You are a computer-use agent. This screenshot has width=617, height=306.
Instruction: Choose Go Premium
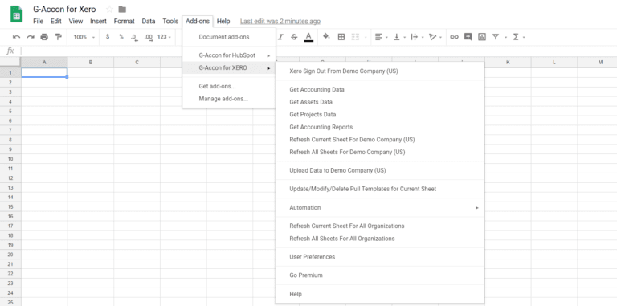[x=380, y=275]
